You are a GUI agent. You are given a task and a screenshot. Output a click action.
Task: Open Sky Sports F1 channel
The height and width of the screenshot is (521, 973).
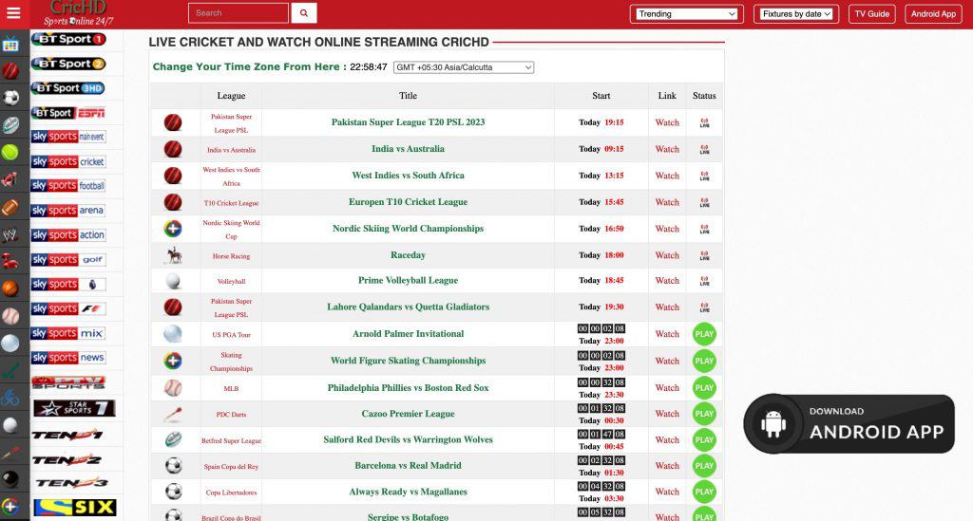(68, 308)
